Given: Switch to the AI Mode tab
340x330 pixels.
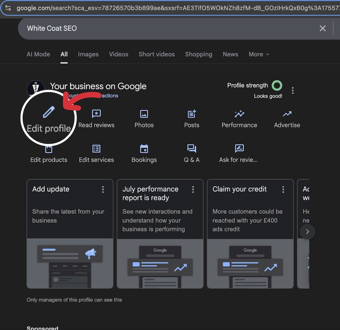Looking at the screenshot, I should pyautogui.click(x=38, y=54).
